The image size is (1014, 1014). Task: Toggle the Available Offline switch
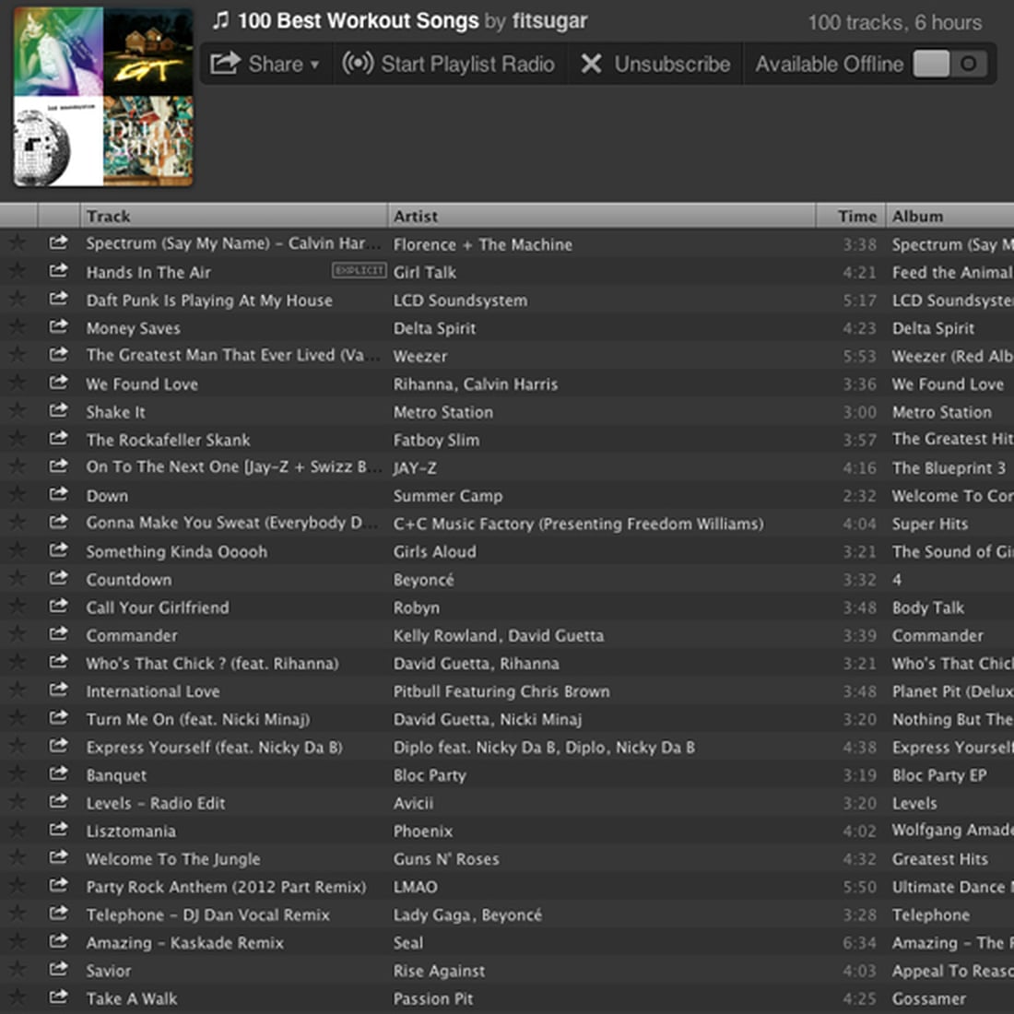[x=949, y=64]
